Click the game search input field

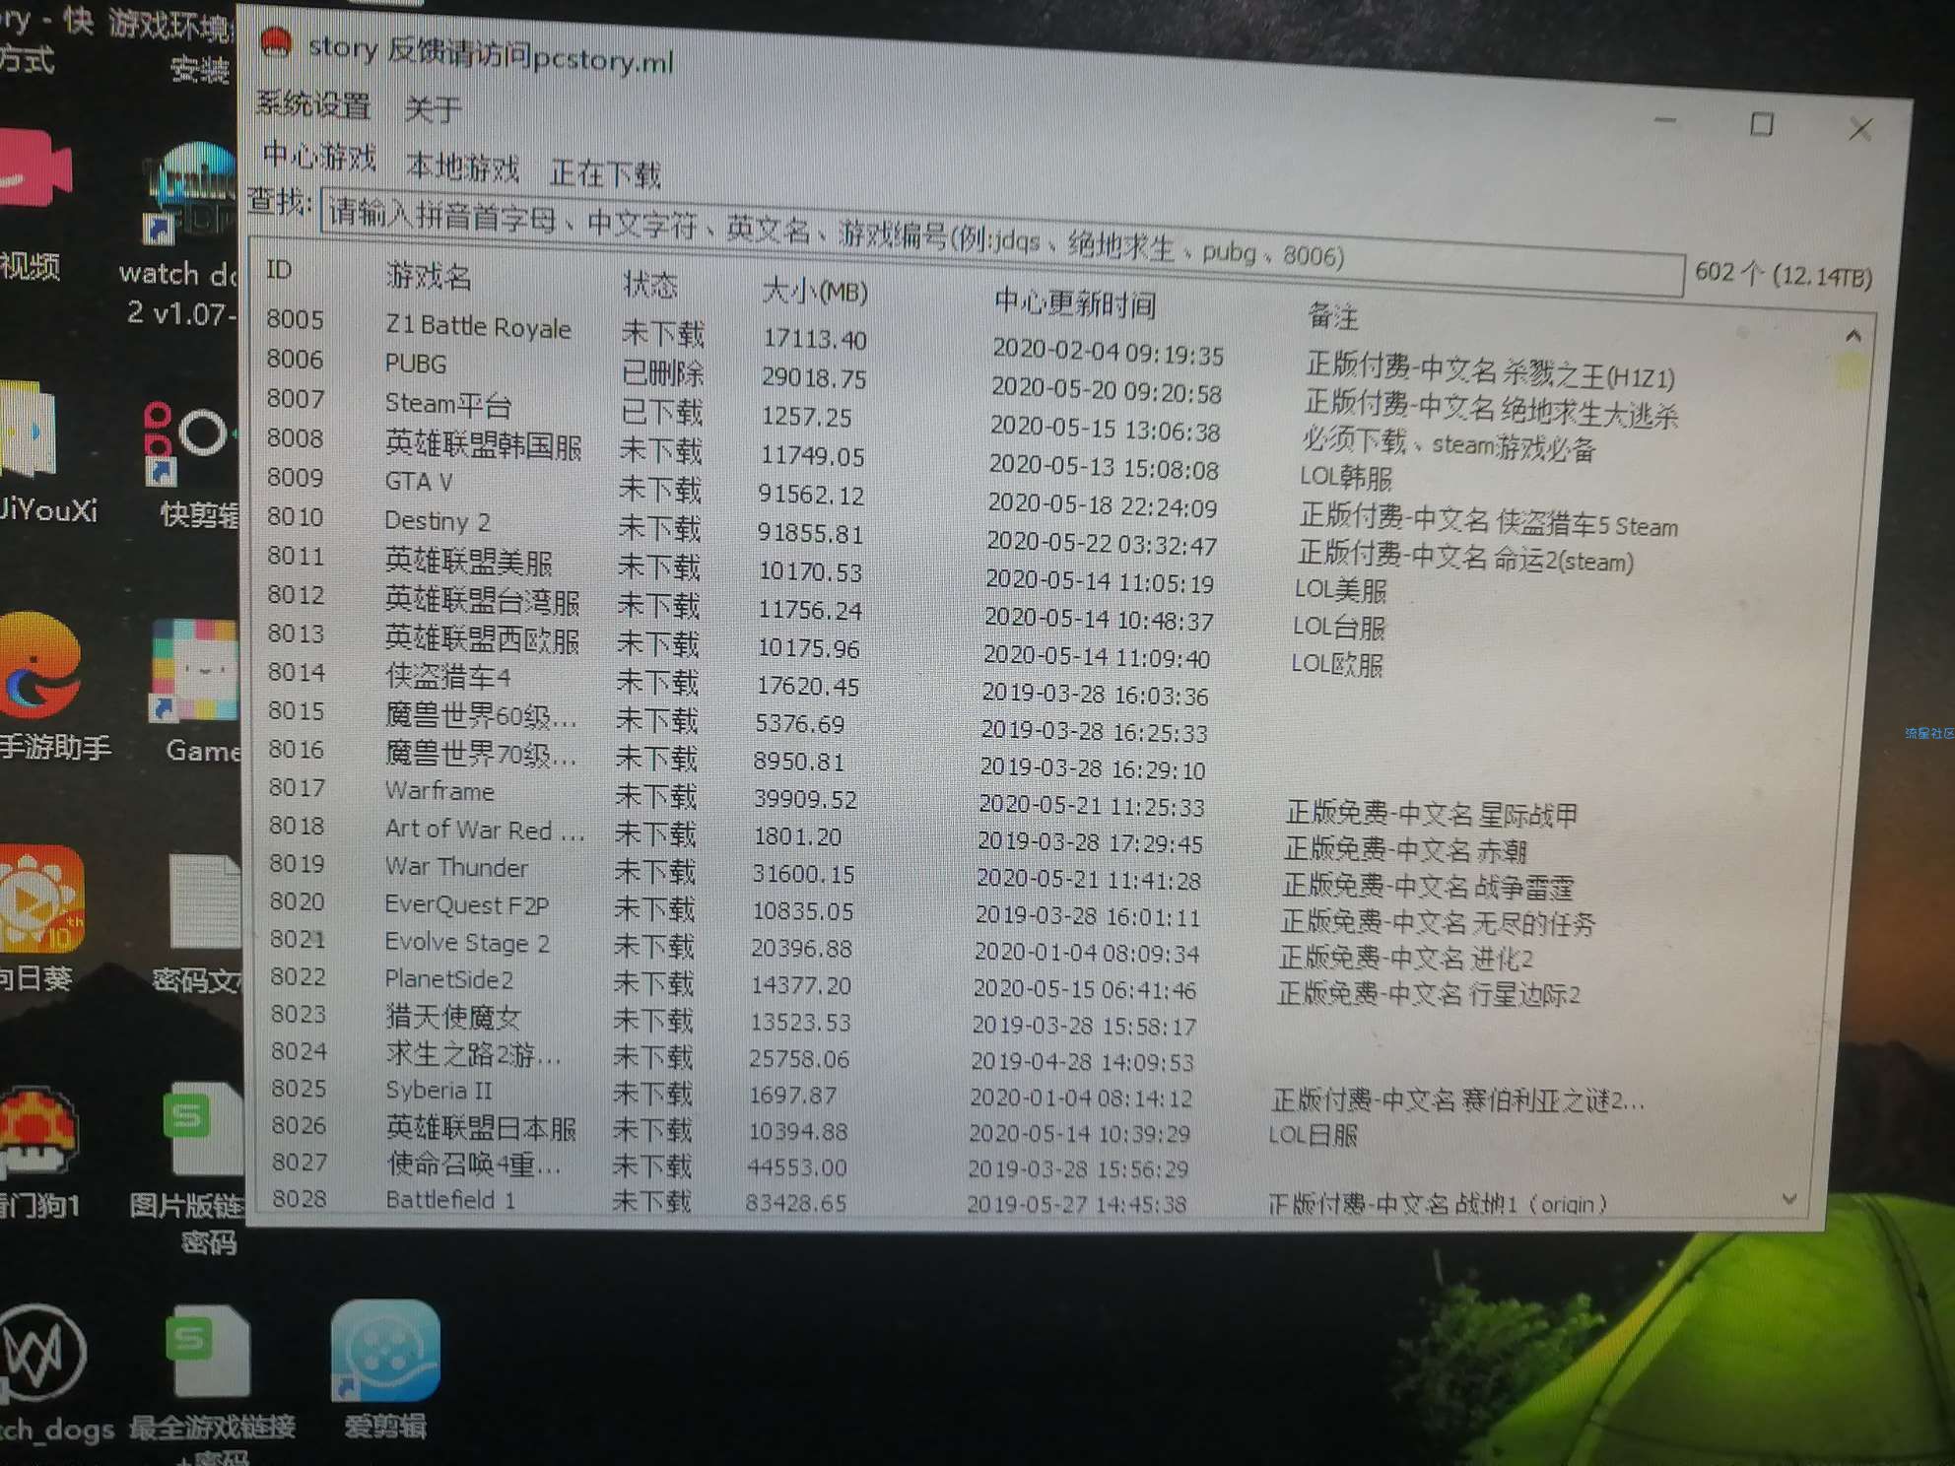coord(1001,241)
